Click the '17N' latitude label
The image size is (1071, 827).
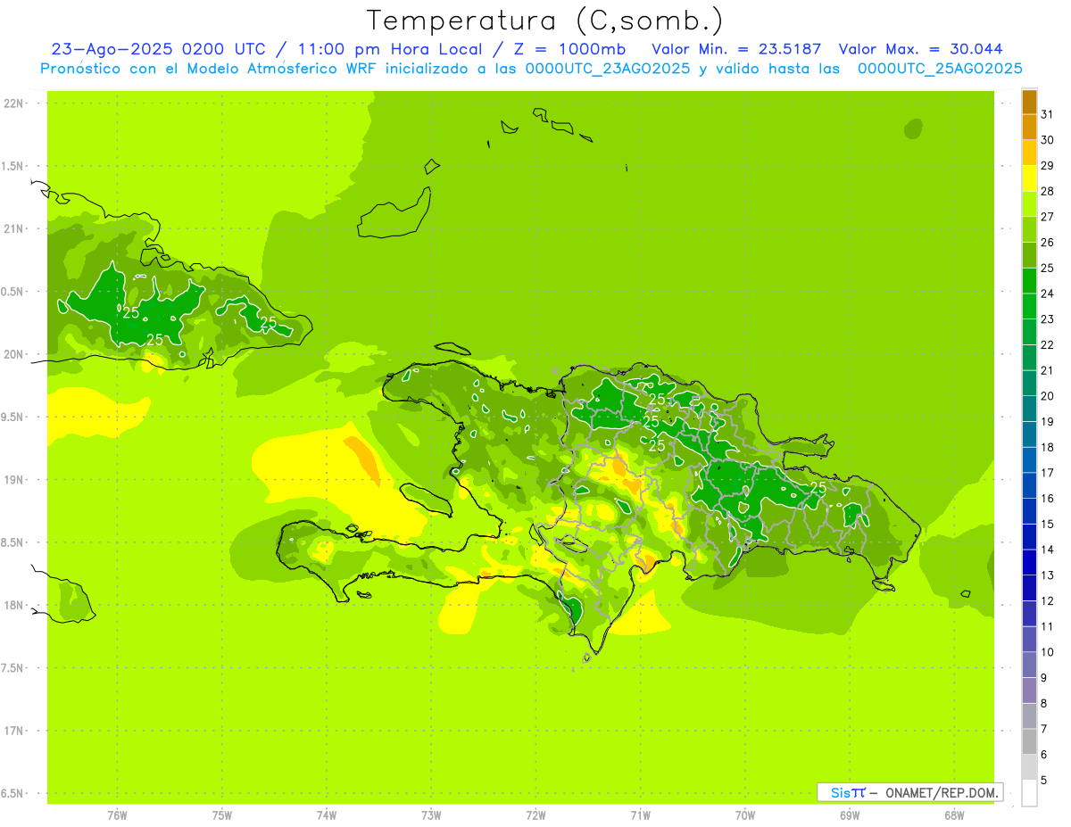[15, 731]
